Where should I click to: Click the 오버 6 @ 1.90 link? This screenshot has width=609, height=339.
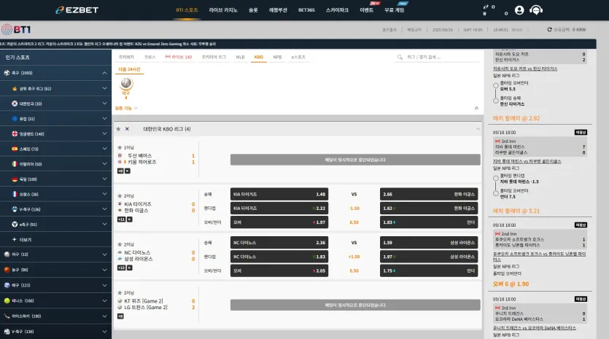pyautogui.click(x=511, y=284)
